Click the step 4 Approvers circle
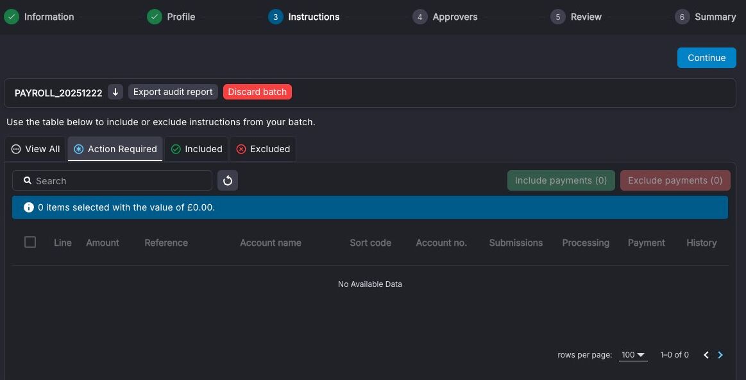The height and width of the screenshot is (380, 746). coord(420,17)
